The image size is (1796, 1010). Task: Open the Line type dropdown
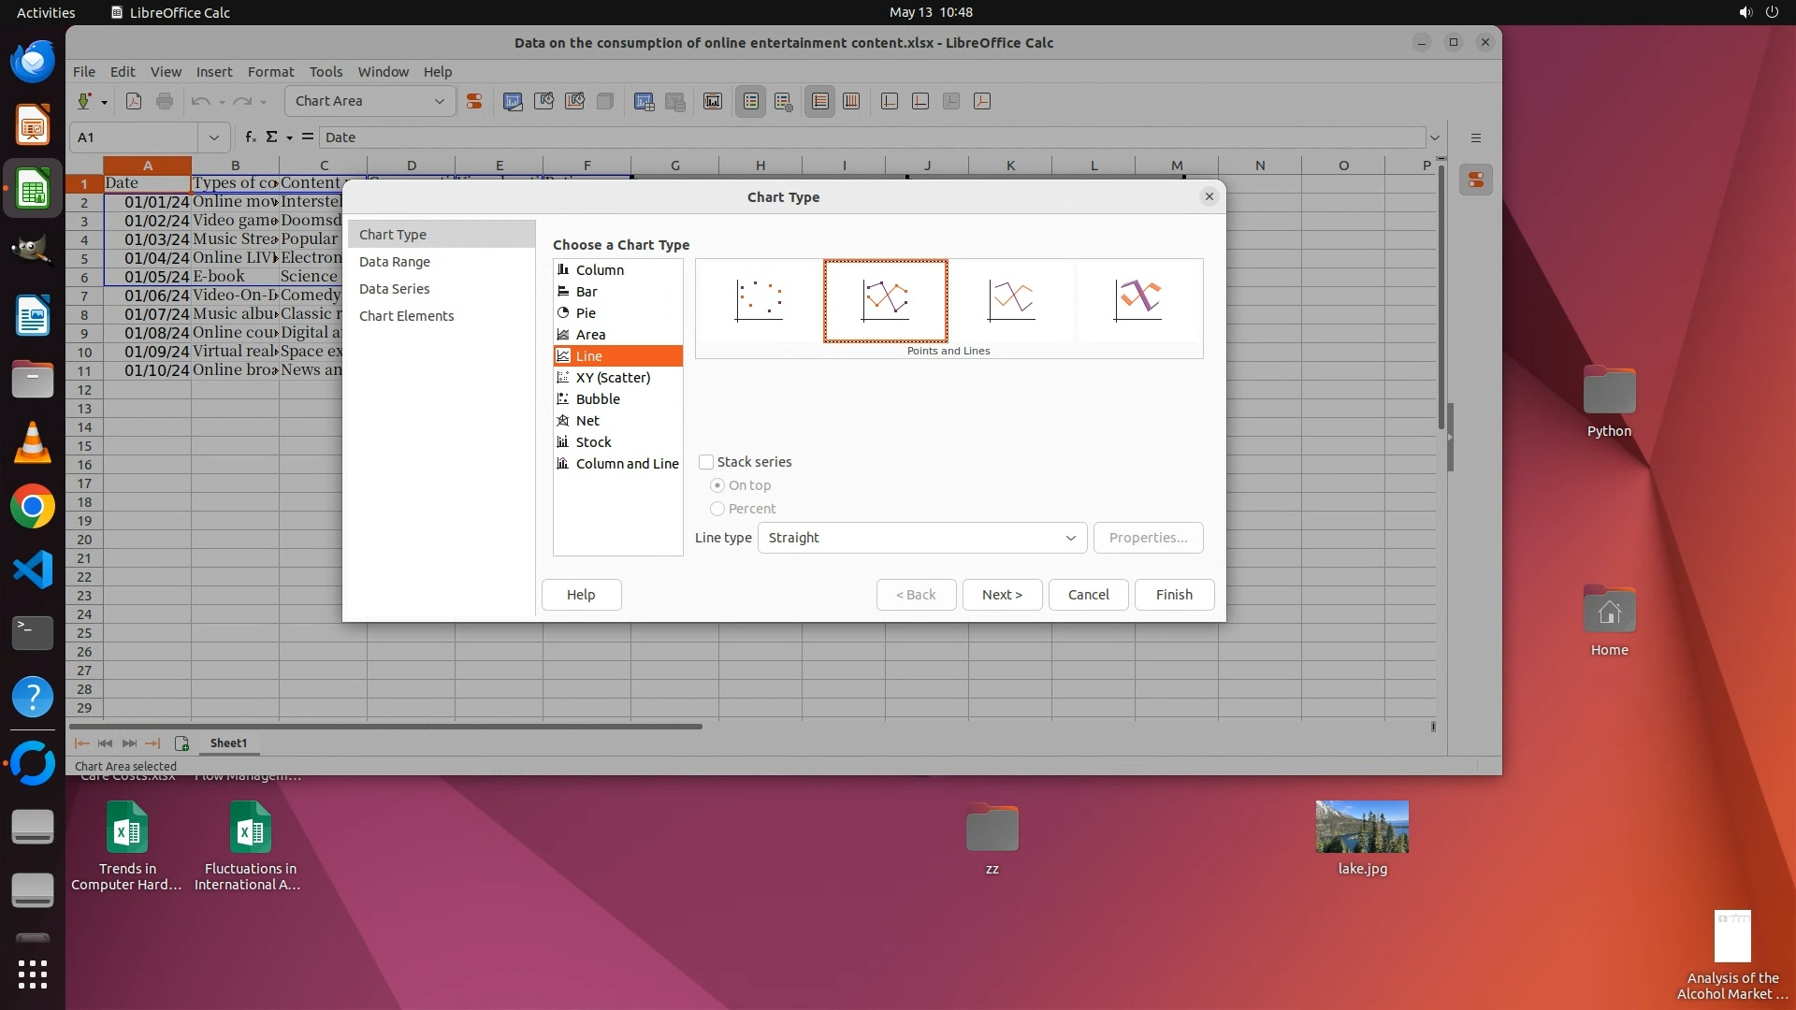921,538
